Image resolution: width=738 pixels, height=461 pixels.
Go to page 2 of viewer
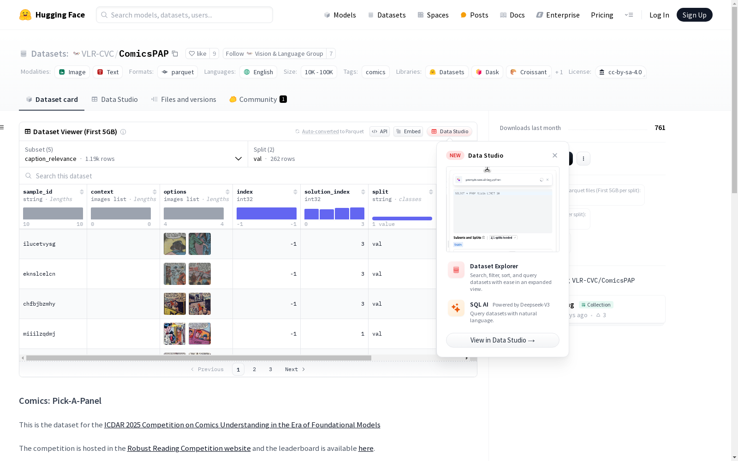254,369
